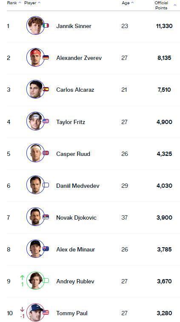Click the green up arrow beside Rublev

pos(22,278)
